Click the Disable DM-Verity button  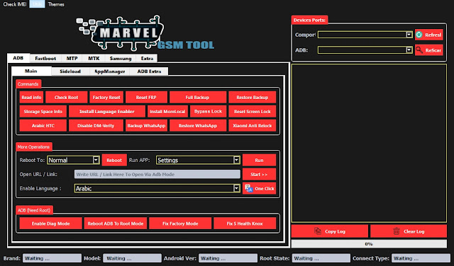[x=96, y=126]
